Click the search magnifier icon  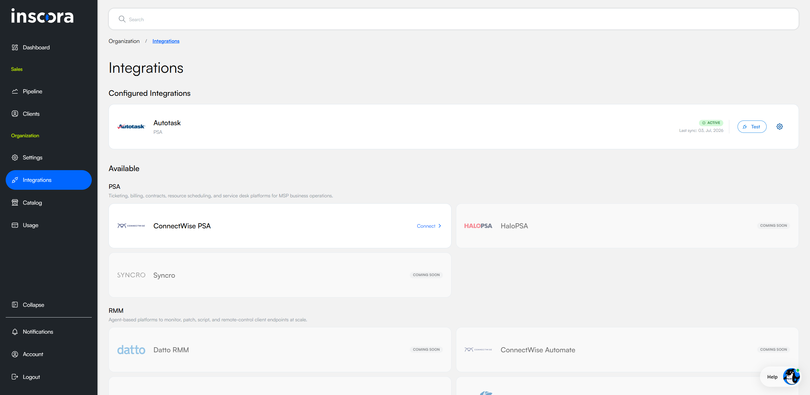(122, 19)
